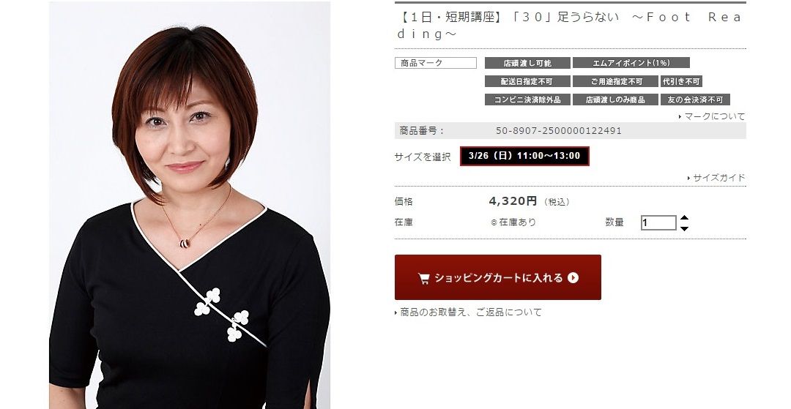The width and height of the screenshot is (791, 409).
Task: Open the マークについて link
Action: (712, 116)
